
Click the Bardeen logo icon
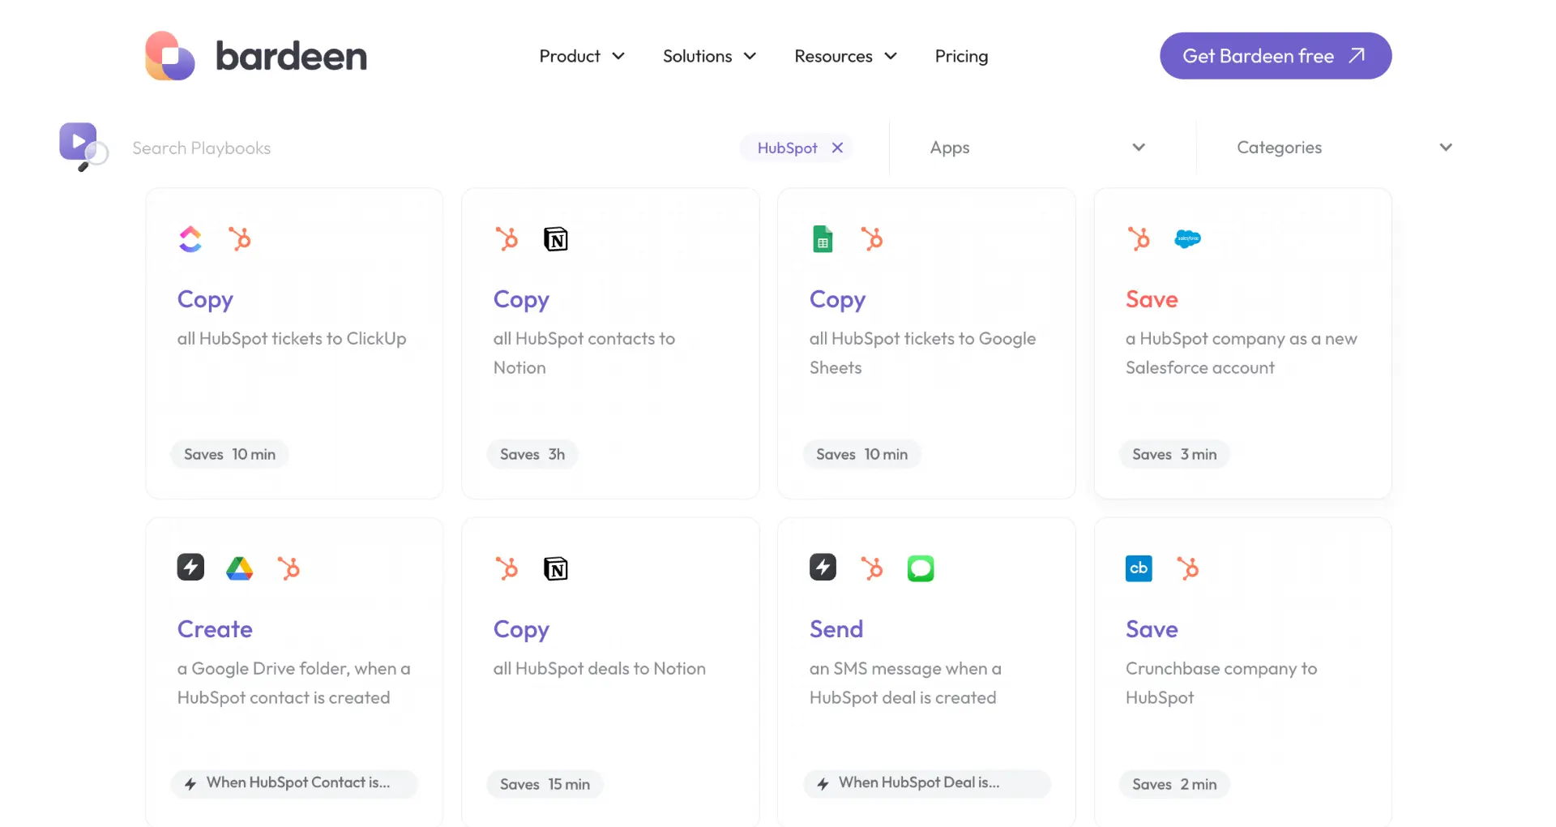pos(170,56)
